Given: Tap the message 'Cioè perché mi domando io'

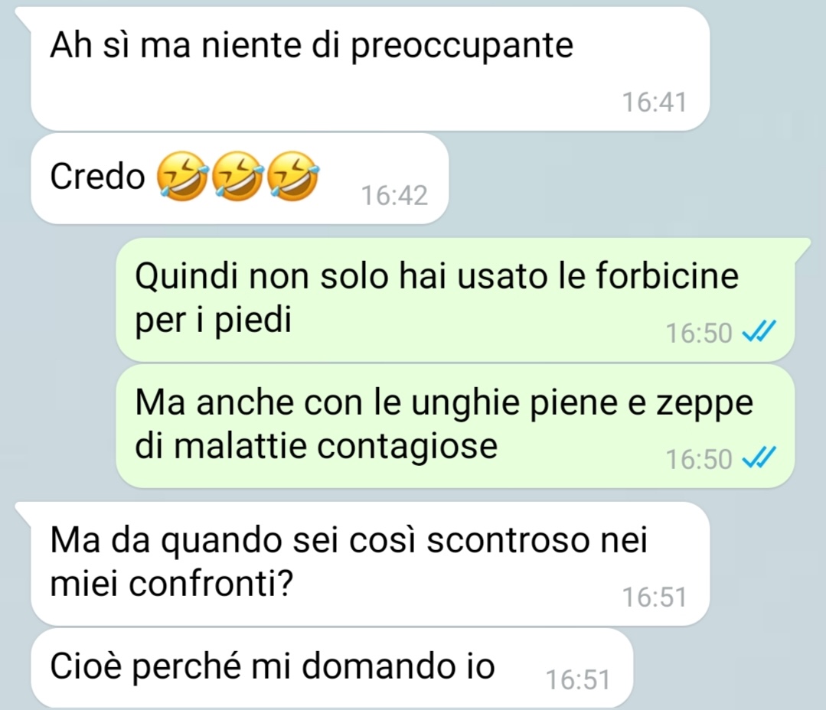Looking at the screenshot, I should coord(332,667).
